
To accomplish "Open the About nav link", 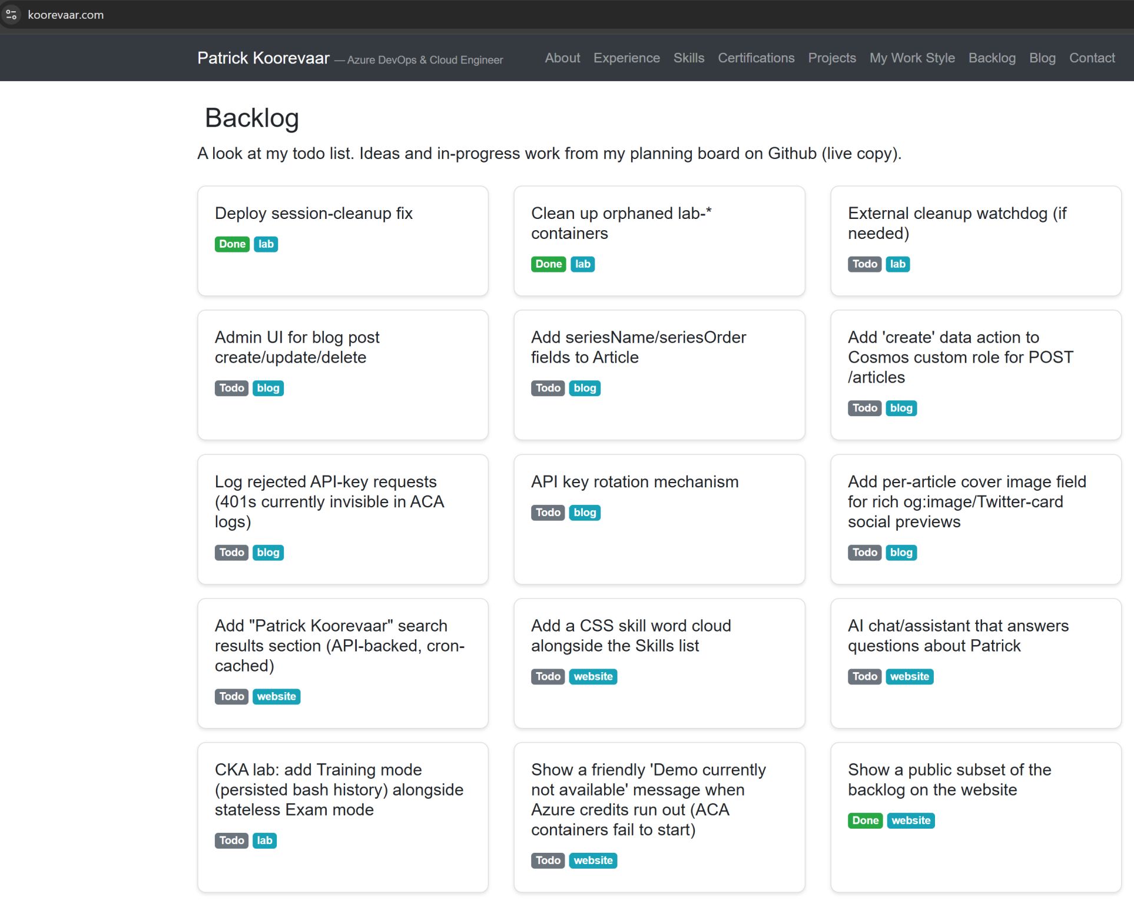I will click(x=562, y=58).
